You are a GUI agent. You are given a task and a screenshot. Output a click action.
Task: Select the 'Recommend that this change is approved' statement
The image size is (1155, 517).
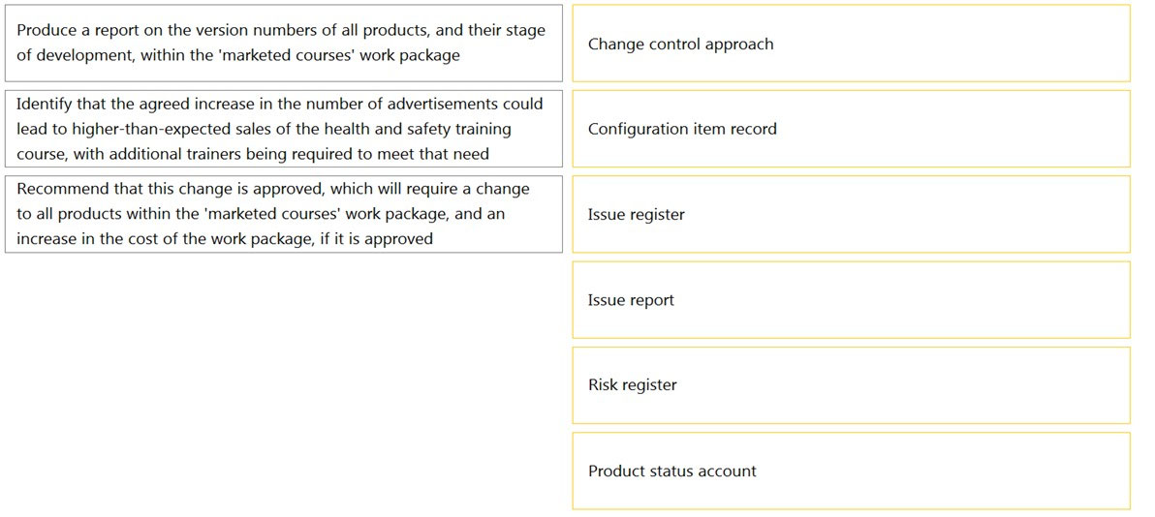pyautogui.click(x=284, y=214)
